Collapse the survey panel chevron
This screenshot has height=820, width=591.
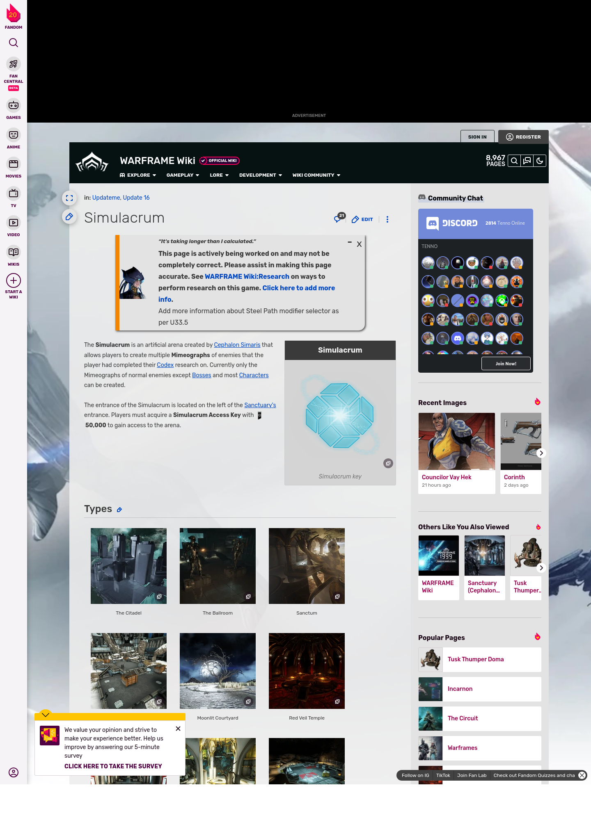tap(46, 715)
